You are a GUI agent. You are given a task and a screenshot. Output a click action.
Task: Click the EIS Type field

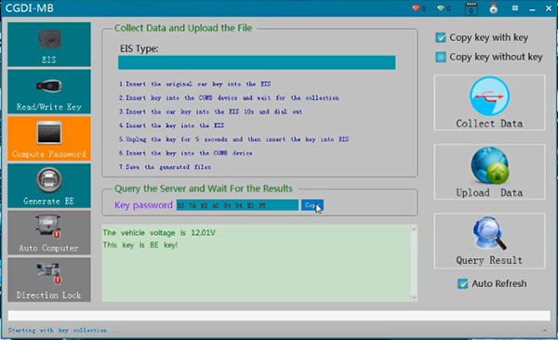pyautogui.click(x=257, y=62)
